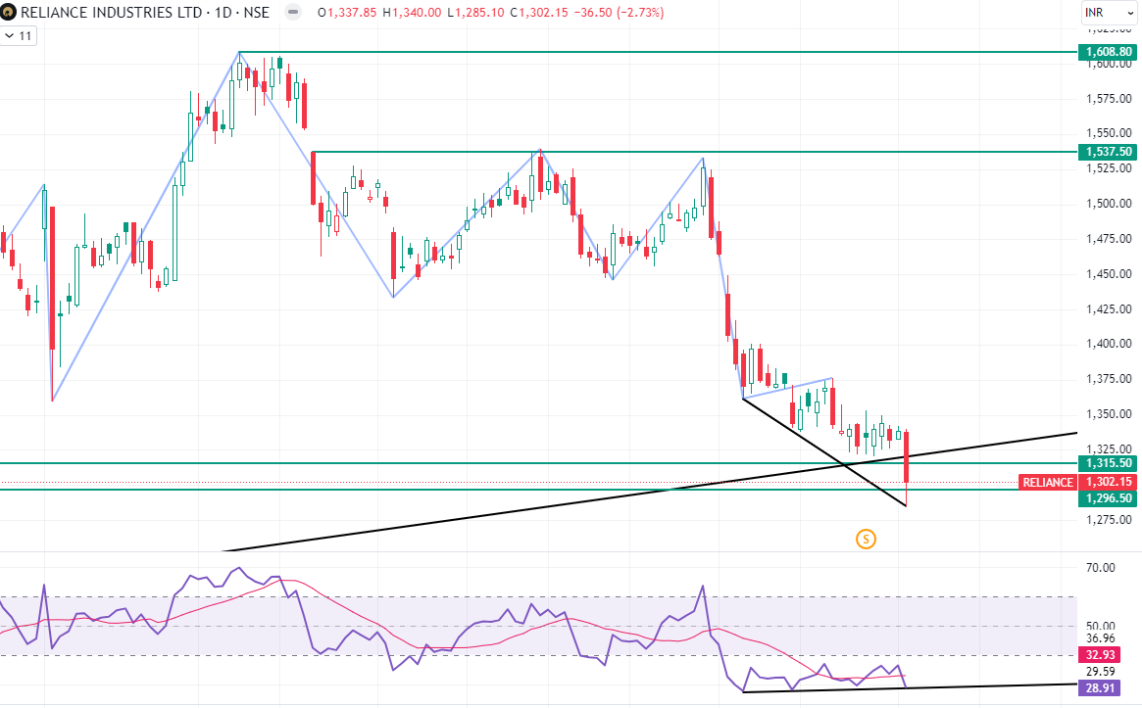Click the open price O1,337.85 value
The image size is (1142, 708).
coord(347,13)
